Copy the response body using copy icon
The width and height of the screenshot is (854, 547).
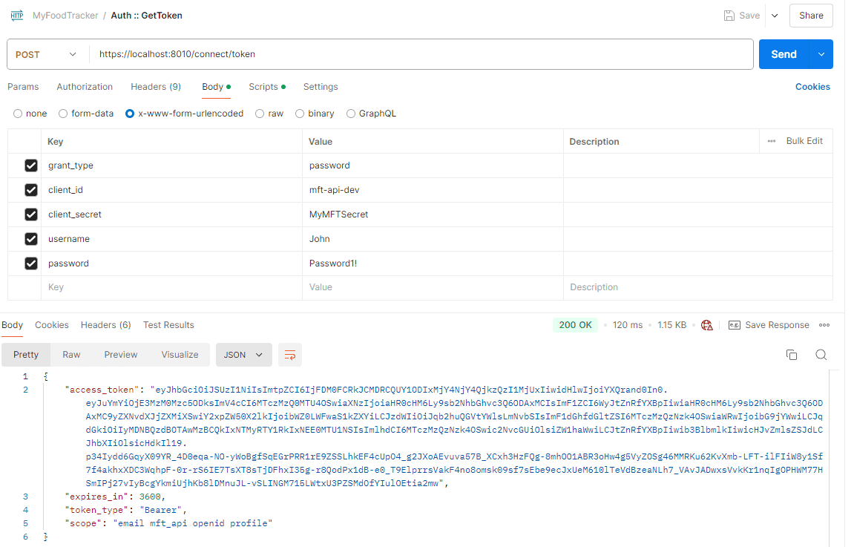792,355
